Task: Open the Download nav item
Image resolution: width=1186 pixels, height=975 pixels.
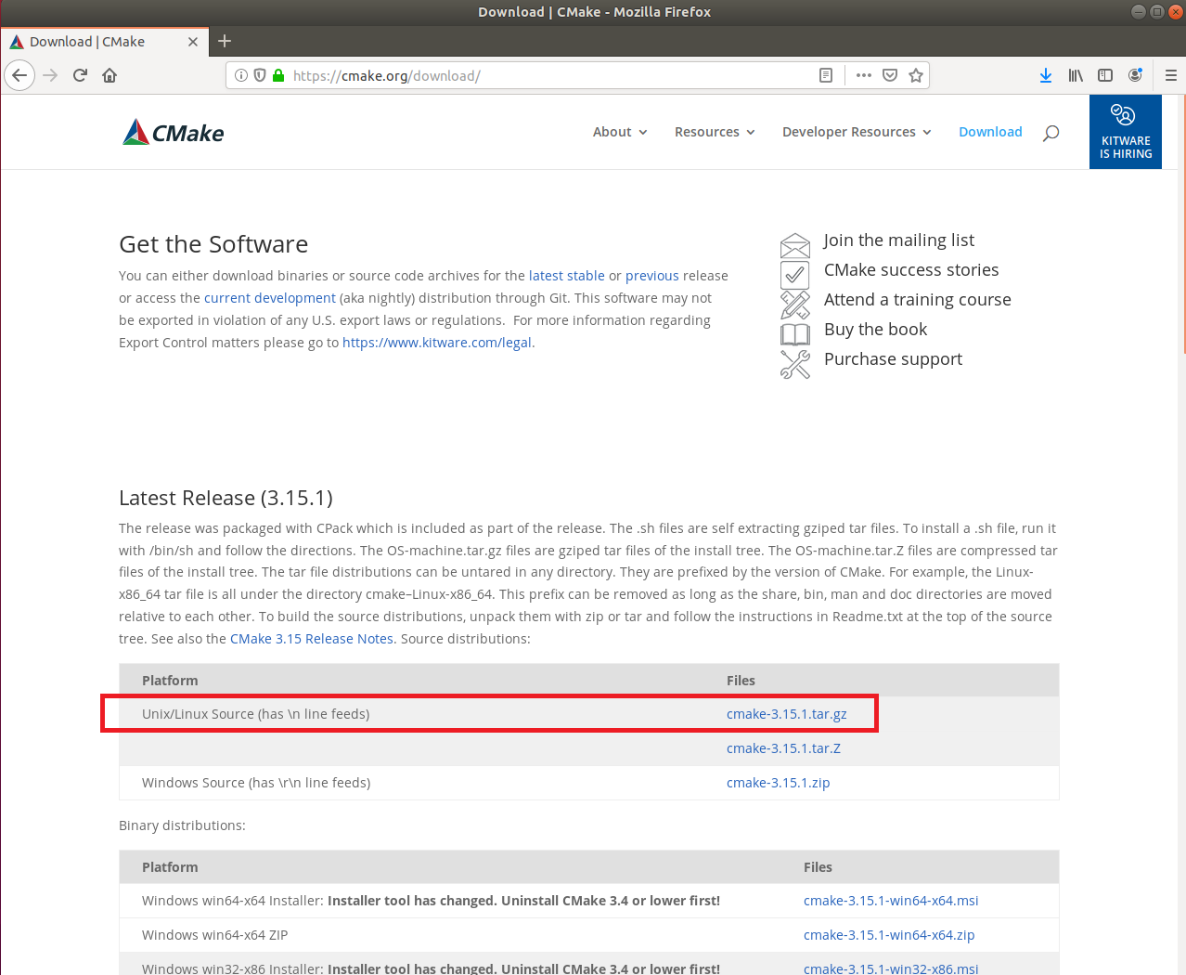Action: (x=990, y=132)
